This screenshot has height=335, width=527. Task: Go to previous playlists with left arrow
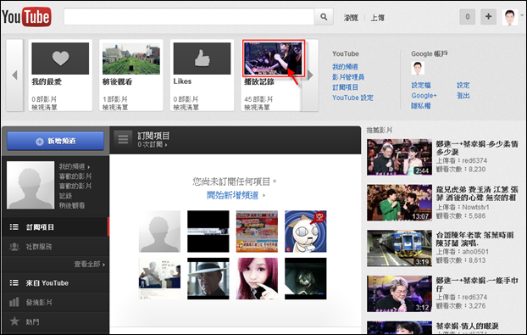click(14, 75)
